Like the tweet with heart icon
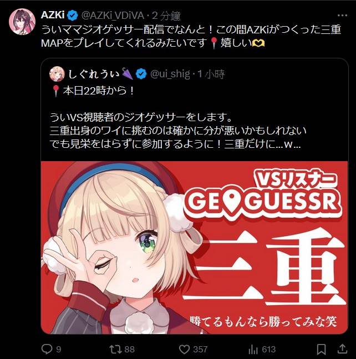The image size is (356, 359). [x=184, y=350]
